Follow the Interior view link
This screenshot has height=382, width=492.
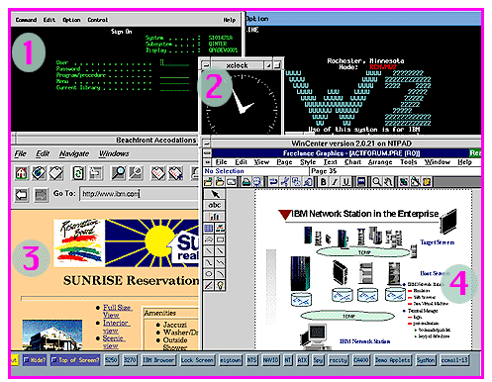pyautogui.click(x=116, y=327)
